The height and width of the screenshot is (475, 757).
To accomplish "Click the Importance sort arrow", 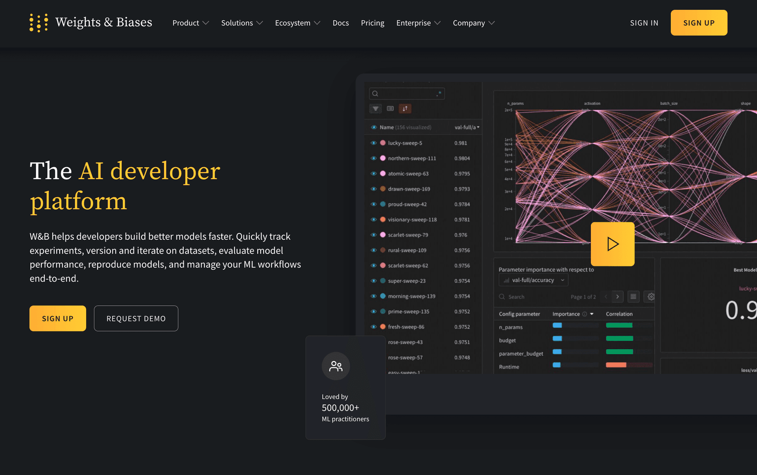I will click(592, 314).
